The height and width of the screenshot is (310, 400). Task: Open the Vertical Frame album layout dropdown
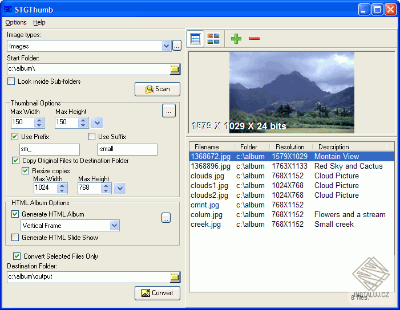coord(115,226)
